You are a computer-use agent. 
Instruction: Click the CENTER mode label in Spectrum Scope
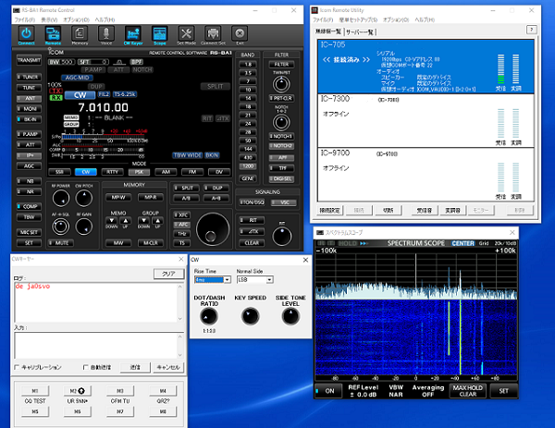click(462, 243)
